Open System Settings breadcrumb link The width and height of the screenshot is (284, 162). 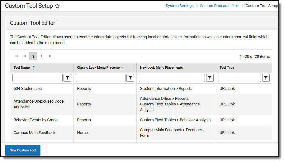click(179, 6)
